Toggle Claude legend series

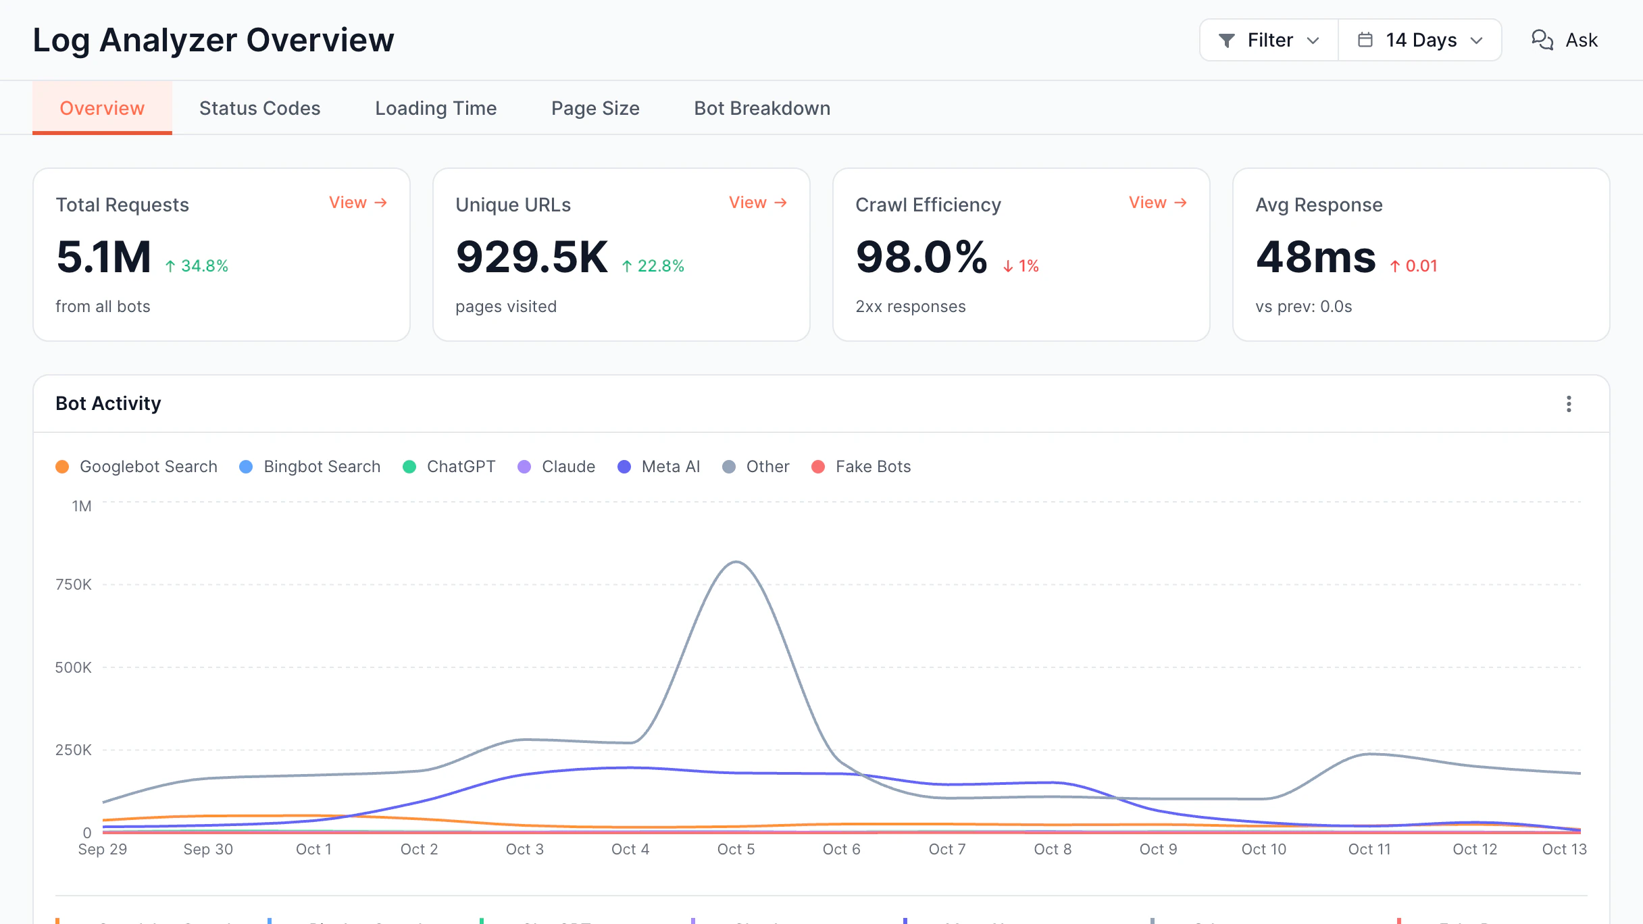(557, 467)
